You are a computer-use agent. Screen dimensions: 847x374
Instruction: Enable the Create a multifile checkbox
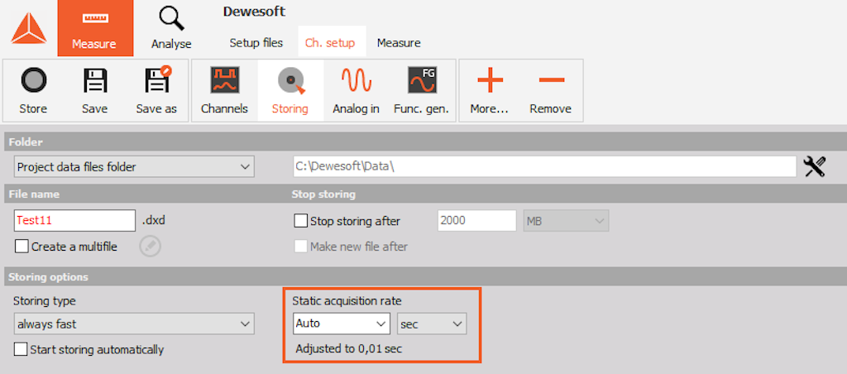coord(22,247)
